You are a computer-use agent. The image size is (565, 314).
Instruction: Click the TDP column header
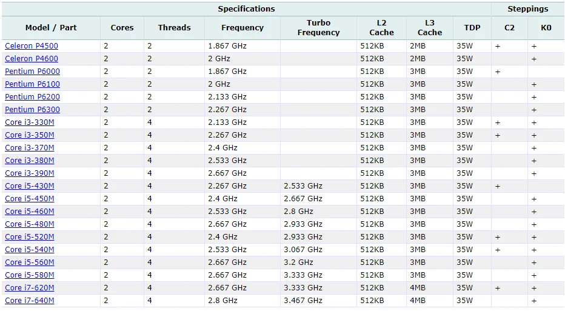click(472, 28)
